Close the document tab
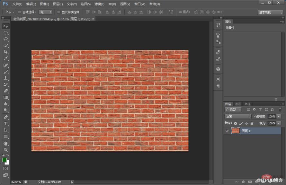 click(x=93, y=19)
